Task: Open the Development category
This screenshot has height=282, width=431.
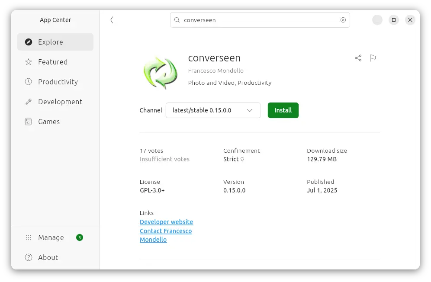Action: [55, 102]
